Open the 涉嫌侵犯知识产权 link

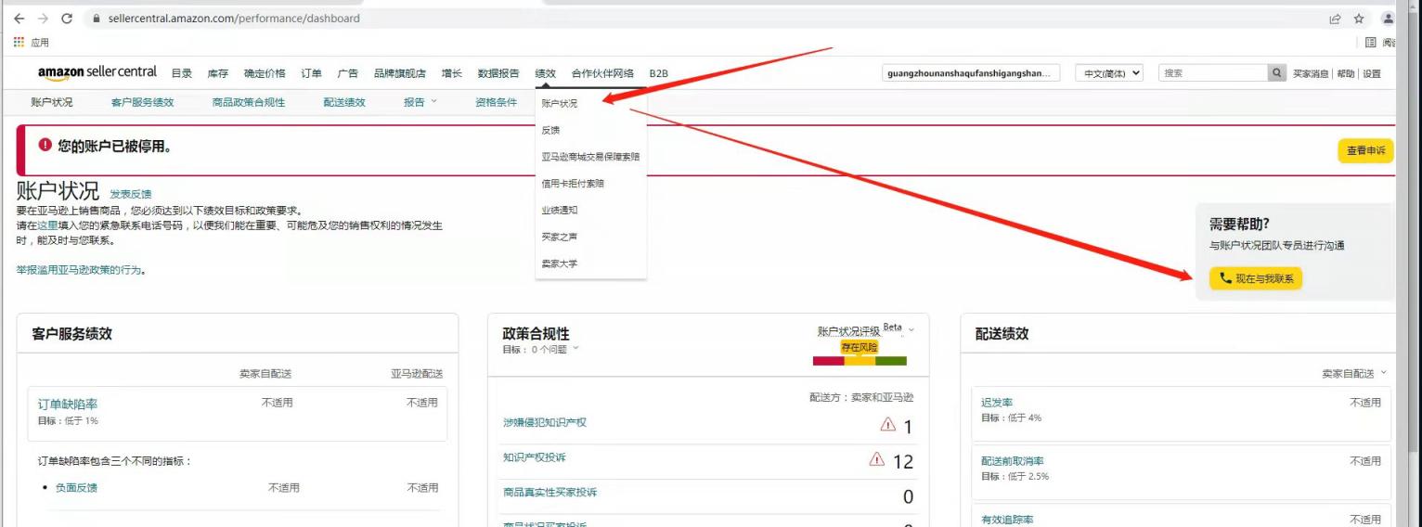click(545, 422)
